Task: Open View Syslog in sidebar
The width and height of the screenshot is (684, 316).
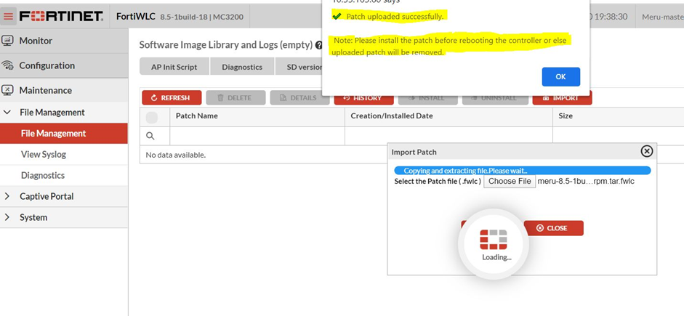Action: (44, 154)
